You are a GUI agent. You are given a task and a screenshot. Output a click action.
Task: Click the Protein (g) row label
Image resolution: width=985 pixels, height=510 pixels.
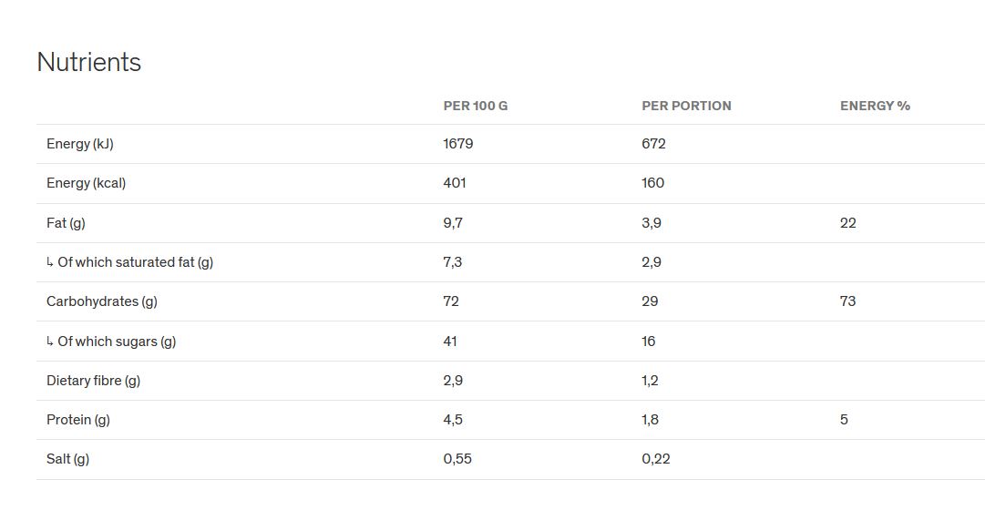78,420
